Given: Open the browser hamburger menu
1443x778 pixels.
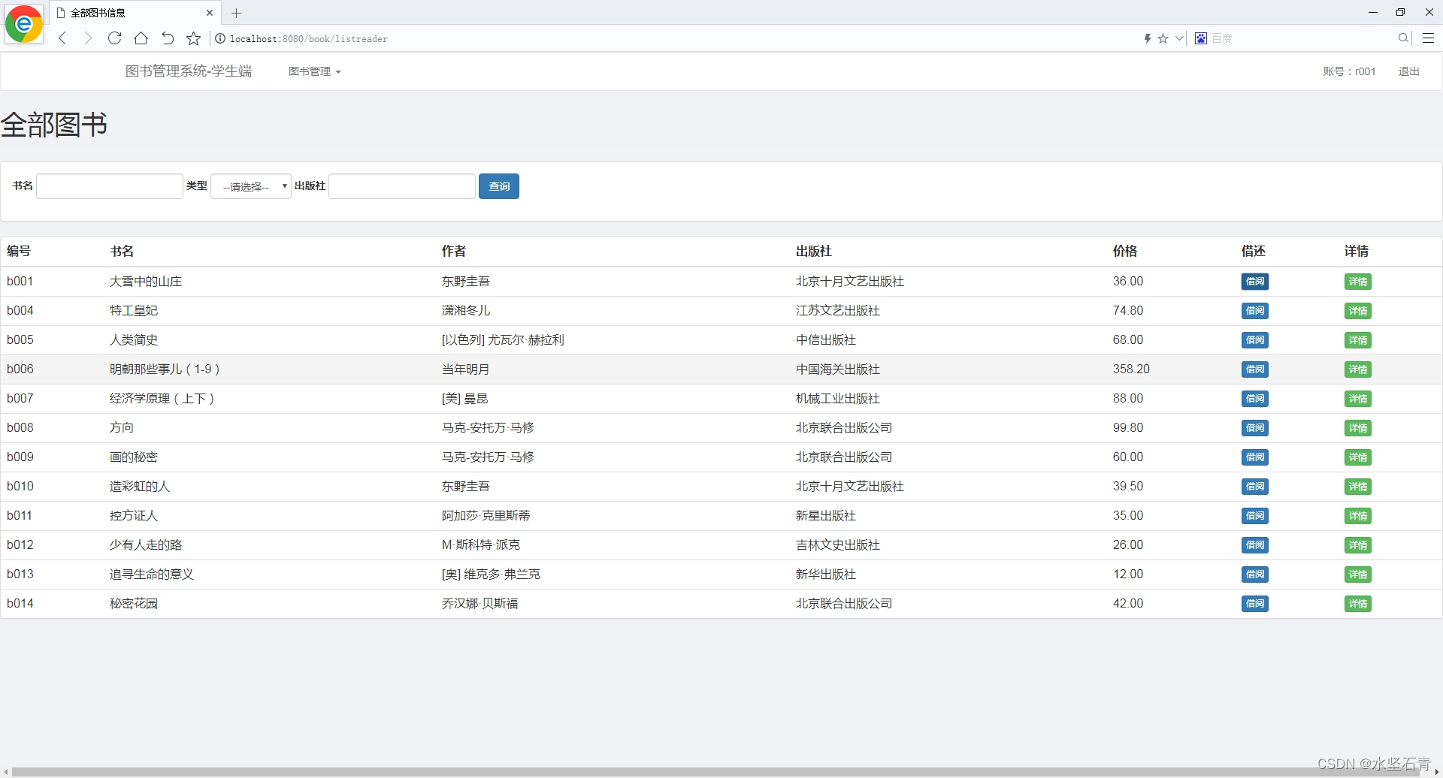Looking at the screenshot, I should click(1428, 38).
